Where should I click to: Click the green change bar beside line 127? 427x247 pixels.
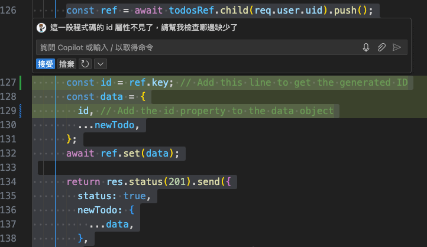point(21,83)
